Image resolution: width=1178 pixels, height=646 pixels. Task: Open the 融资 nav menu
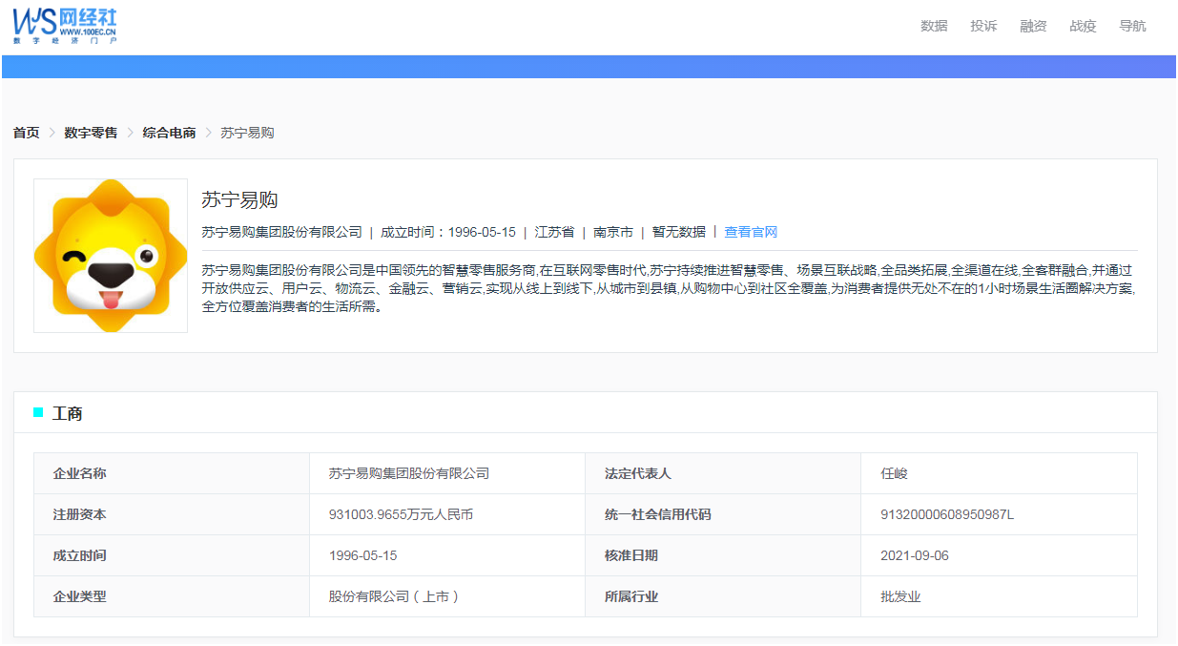(1033, 26)
